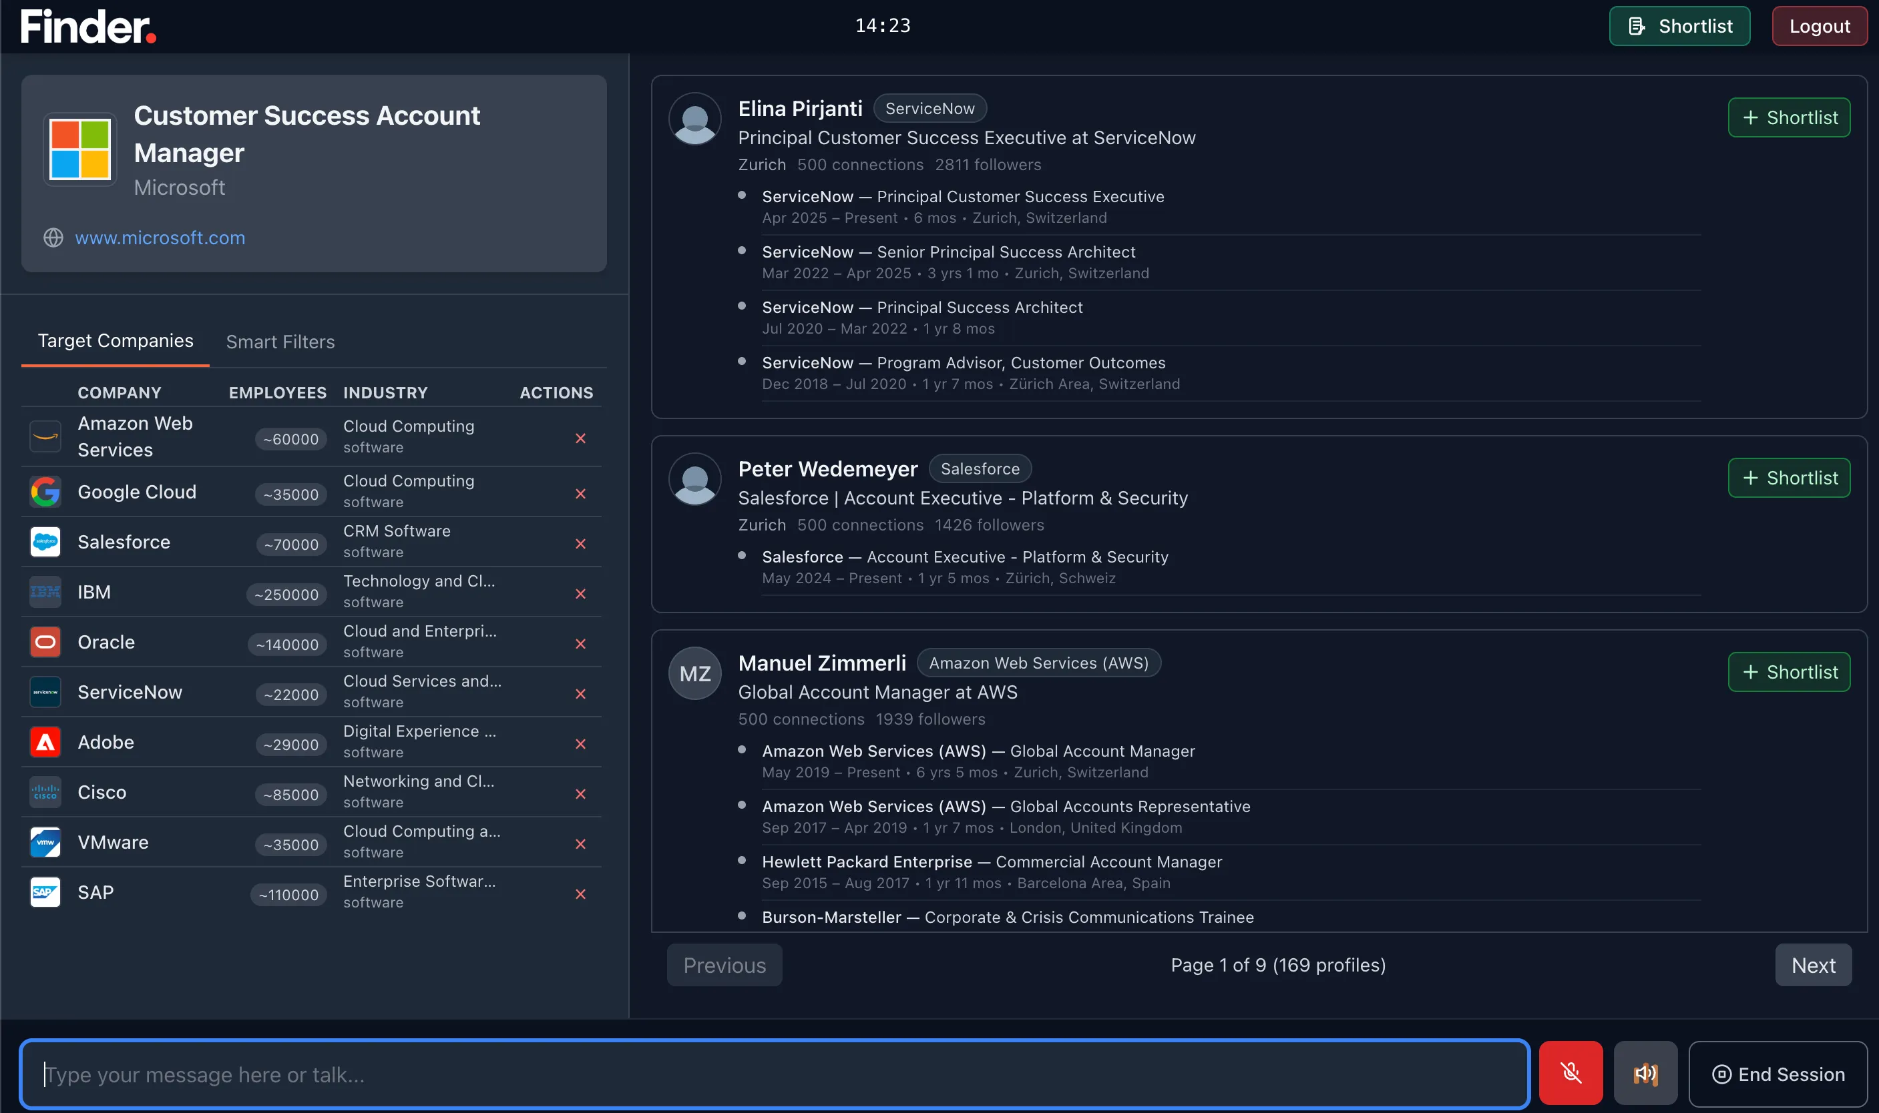Click Manuel Zimmerli's MZ avatar
The height and width of the screenshot is (1113, 1879).
[x=694, y=673]
